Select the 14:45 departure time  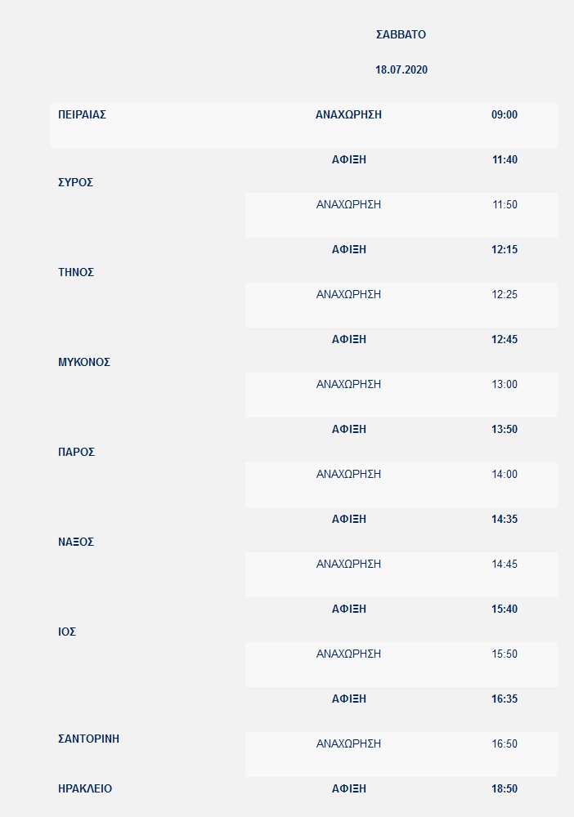504,565
